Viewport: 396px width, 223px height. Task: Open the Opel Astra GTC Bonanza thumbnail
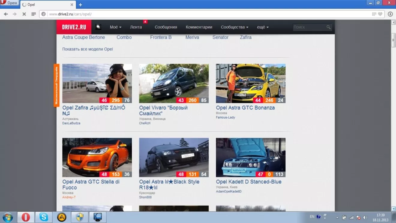tap(251, 83)
